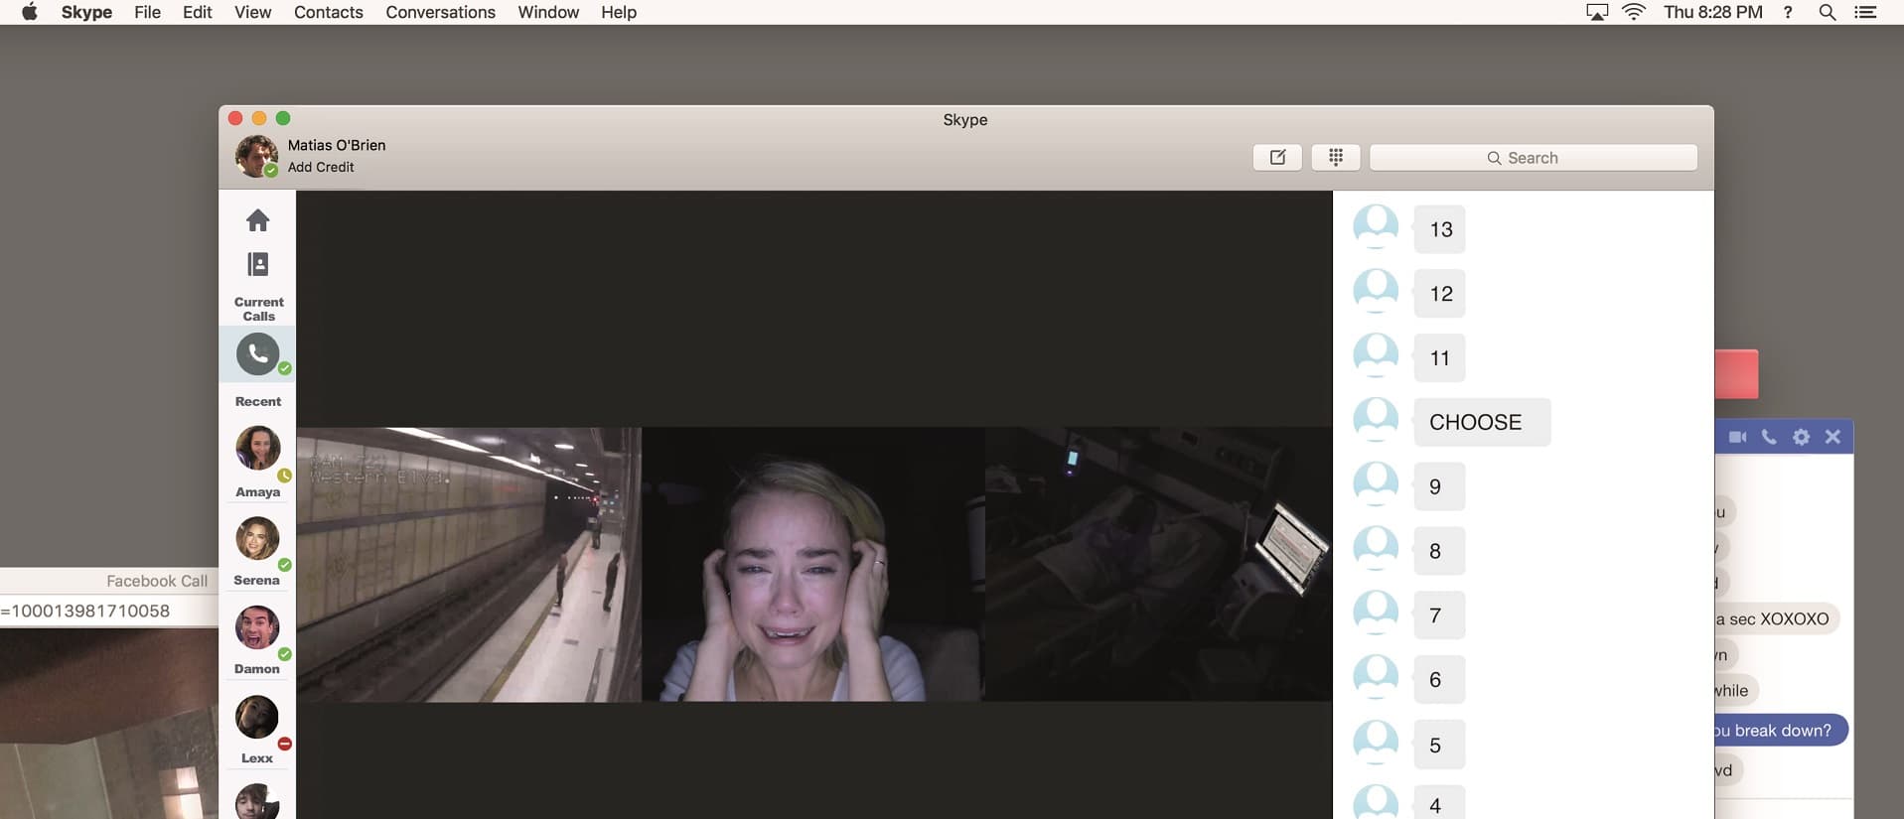
Task: Open the Conversations menu
Action: click(x=440, y=12)
